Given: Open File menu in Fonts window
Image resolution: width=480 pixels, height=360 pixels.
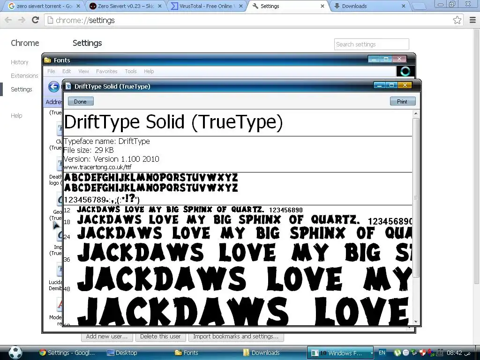Looking at the screenshot, I should 51,71.
